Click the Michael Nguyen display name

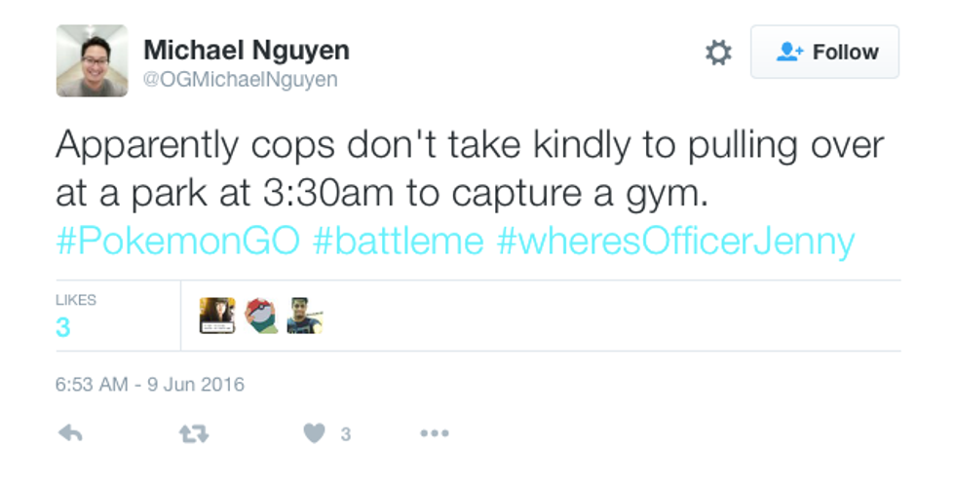pyautogui.click(x=246, y=51)
